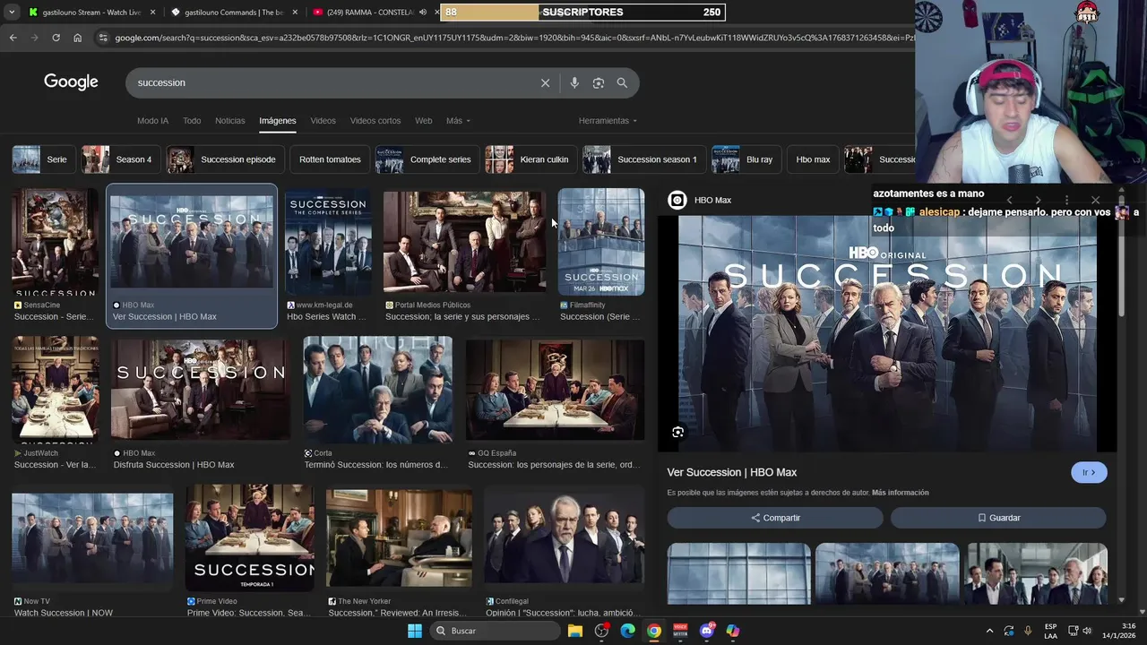
Task: Open Discord from taskbar
Action: (x=707, y=631)
